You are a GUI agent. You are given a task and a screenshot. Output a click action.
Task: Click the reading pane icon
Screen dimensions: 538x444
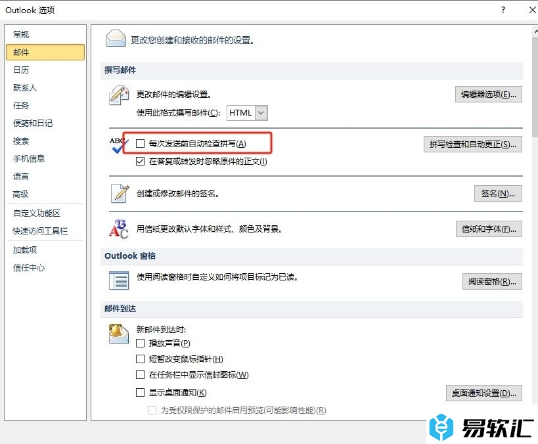119,280
